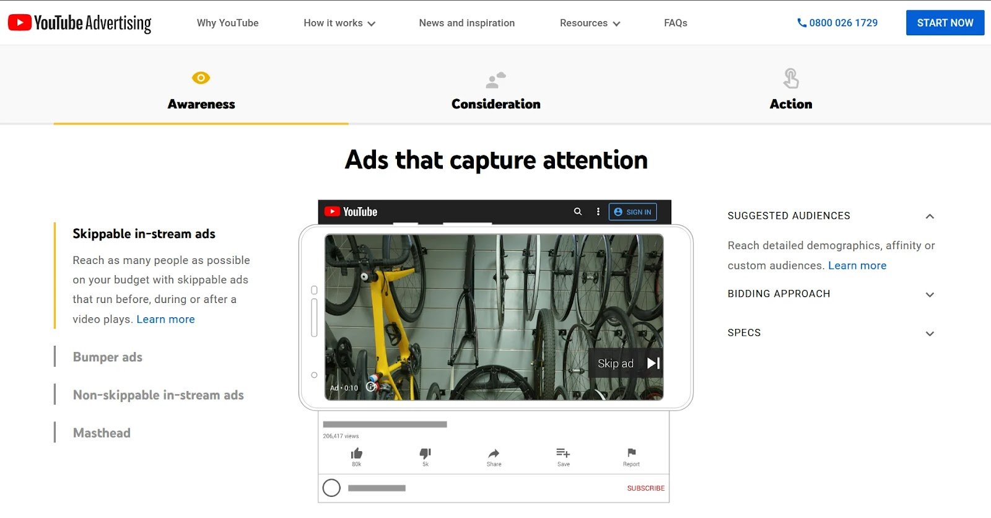Click the bicycle video ad preview
The width and height of the screenshot is (991, 518).
(494, 317)
